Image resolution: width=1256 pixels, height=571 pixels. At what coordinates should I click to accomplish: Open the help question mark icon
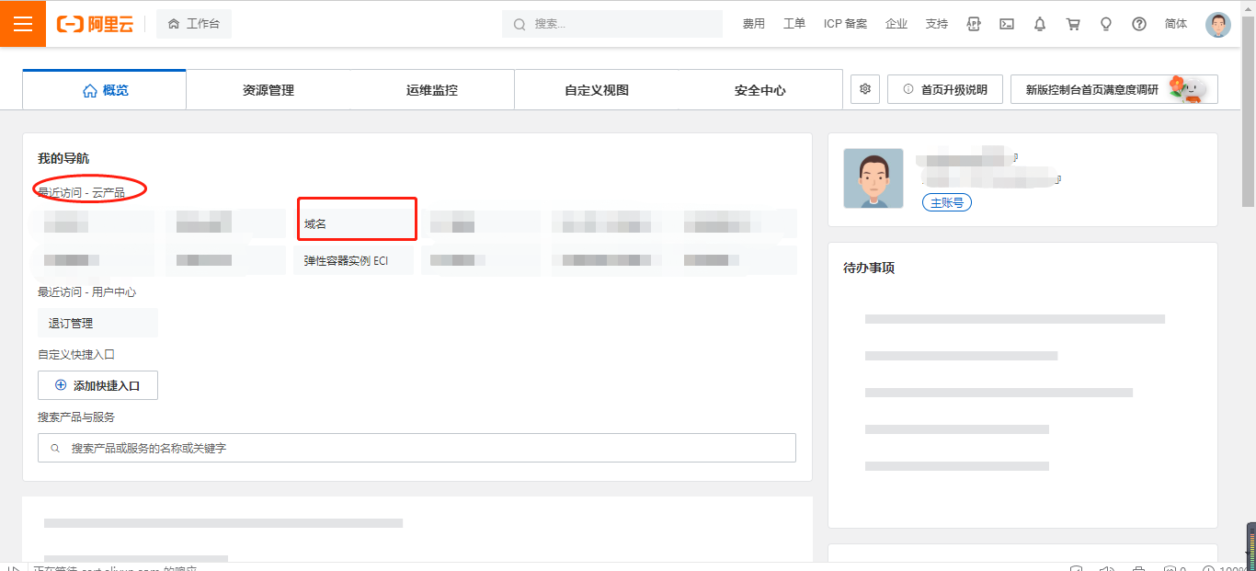click(1139, 24)
